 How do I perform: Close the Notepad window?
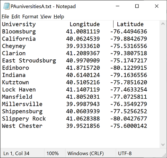tap(157, 6)
